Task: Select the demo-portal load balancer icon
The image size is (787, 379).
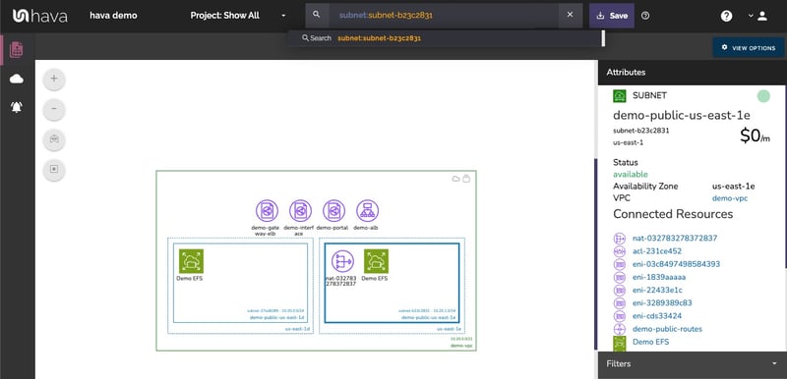Action: [333, 211]
